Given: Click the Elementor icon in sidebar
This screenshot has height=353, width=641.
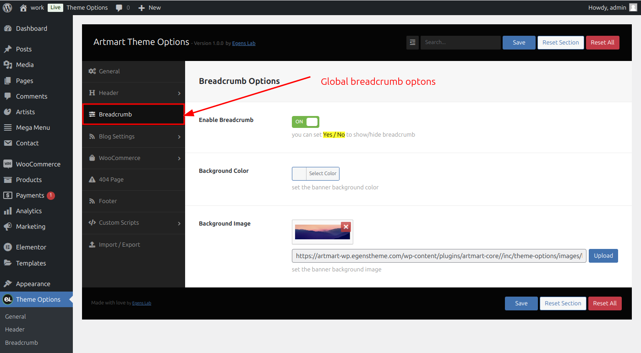Looking at the screenshot, I should point(8,247).
